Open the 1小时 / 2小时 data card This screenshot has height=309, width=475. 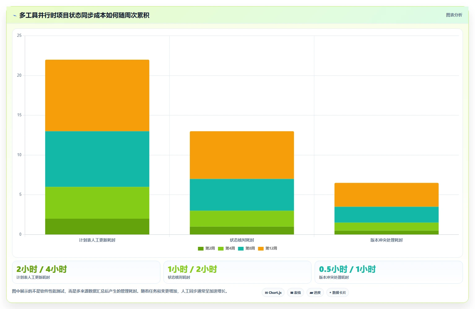(237, 272)
